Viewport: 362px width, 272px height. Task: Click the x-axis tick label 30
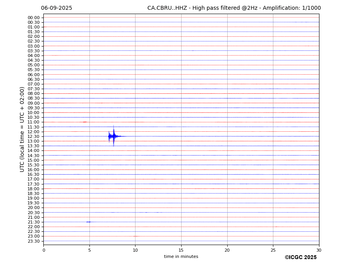click(319, 250)
